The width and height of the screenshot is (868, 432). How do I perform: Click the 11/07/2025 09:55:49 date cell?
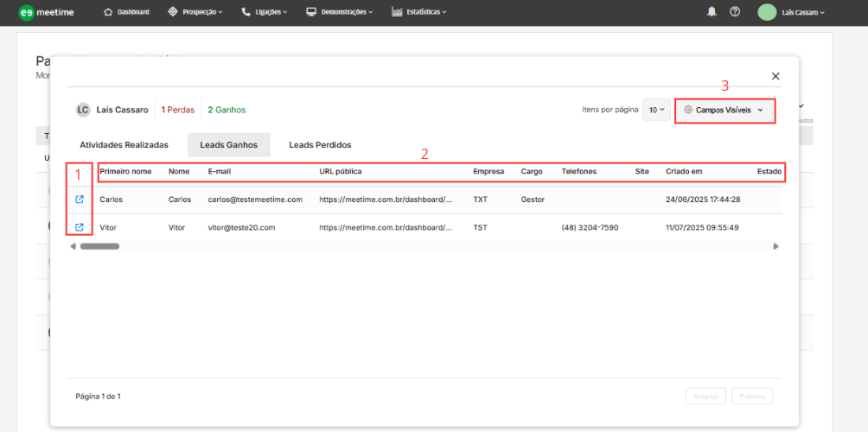702,227
